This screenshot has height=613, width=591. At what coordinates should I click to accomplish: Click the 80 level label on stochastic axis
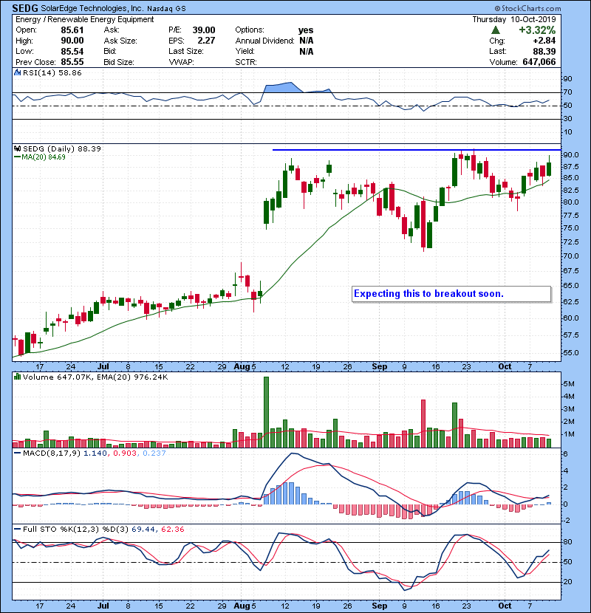click(567, 542)
